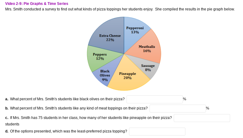Click the percent sign after question a
The height and width of the screenshot is (138, 243).
184,99
